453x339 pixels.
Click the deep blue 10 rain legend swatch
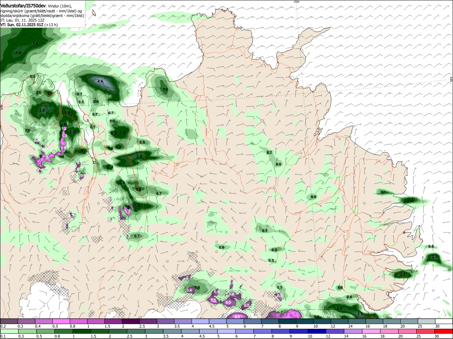click(317, 331)
